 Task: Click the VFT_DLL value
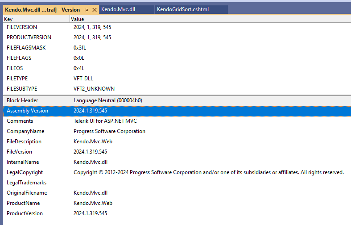coord(83,79)
